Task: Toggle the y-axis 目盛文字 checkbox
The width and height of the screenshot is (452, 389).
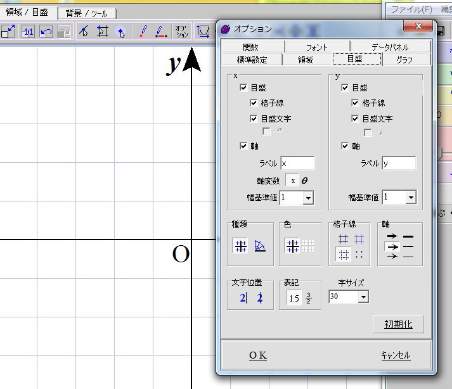Action: (x=356, y=118)
